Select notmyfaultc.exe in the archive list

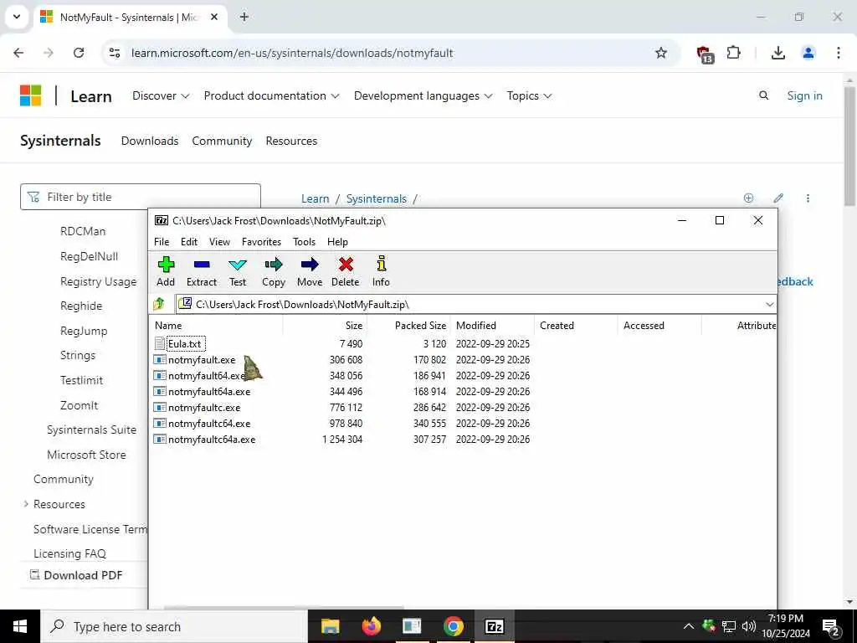(x=204, y=408)
